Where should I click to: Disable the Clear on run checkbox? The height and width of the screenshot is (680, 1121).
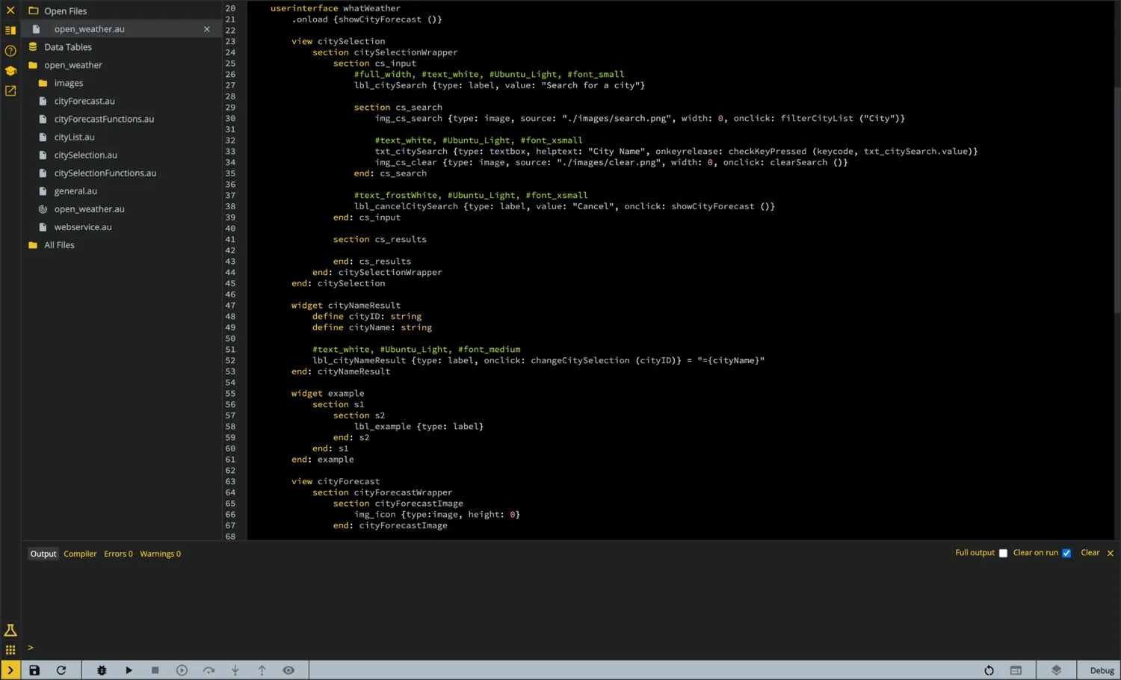(x=1066, y=553)
